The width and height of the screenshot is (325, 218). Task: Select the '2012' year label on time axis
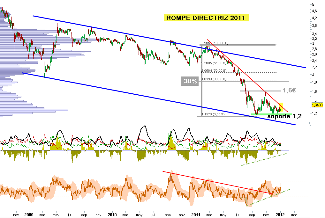(280, 214)
